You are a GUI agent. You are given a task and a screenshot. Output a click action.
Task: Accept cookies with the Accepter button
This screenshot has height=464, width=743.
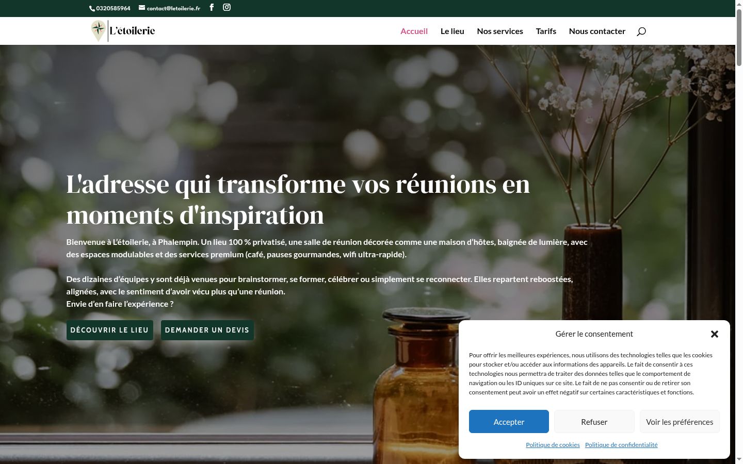(x=509, y=422)
